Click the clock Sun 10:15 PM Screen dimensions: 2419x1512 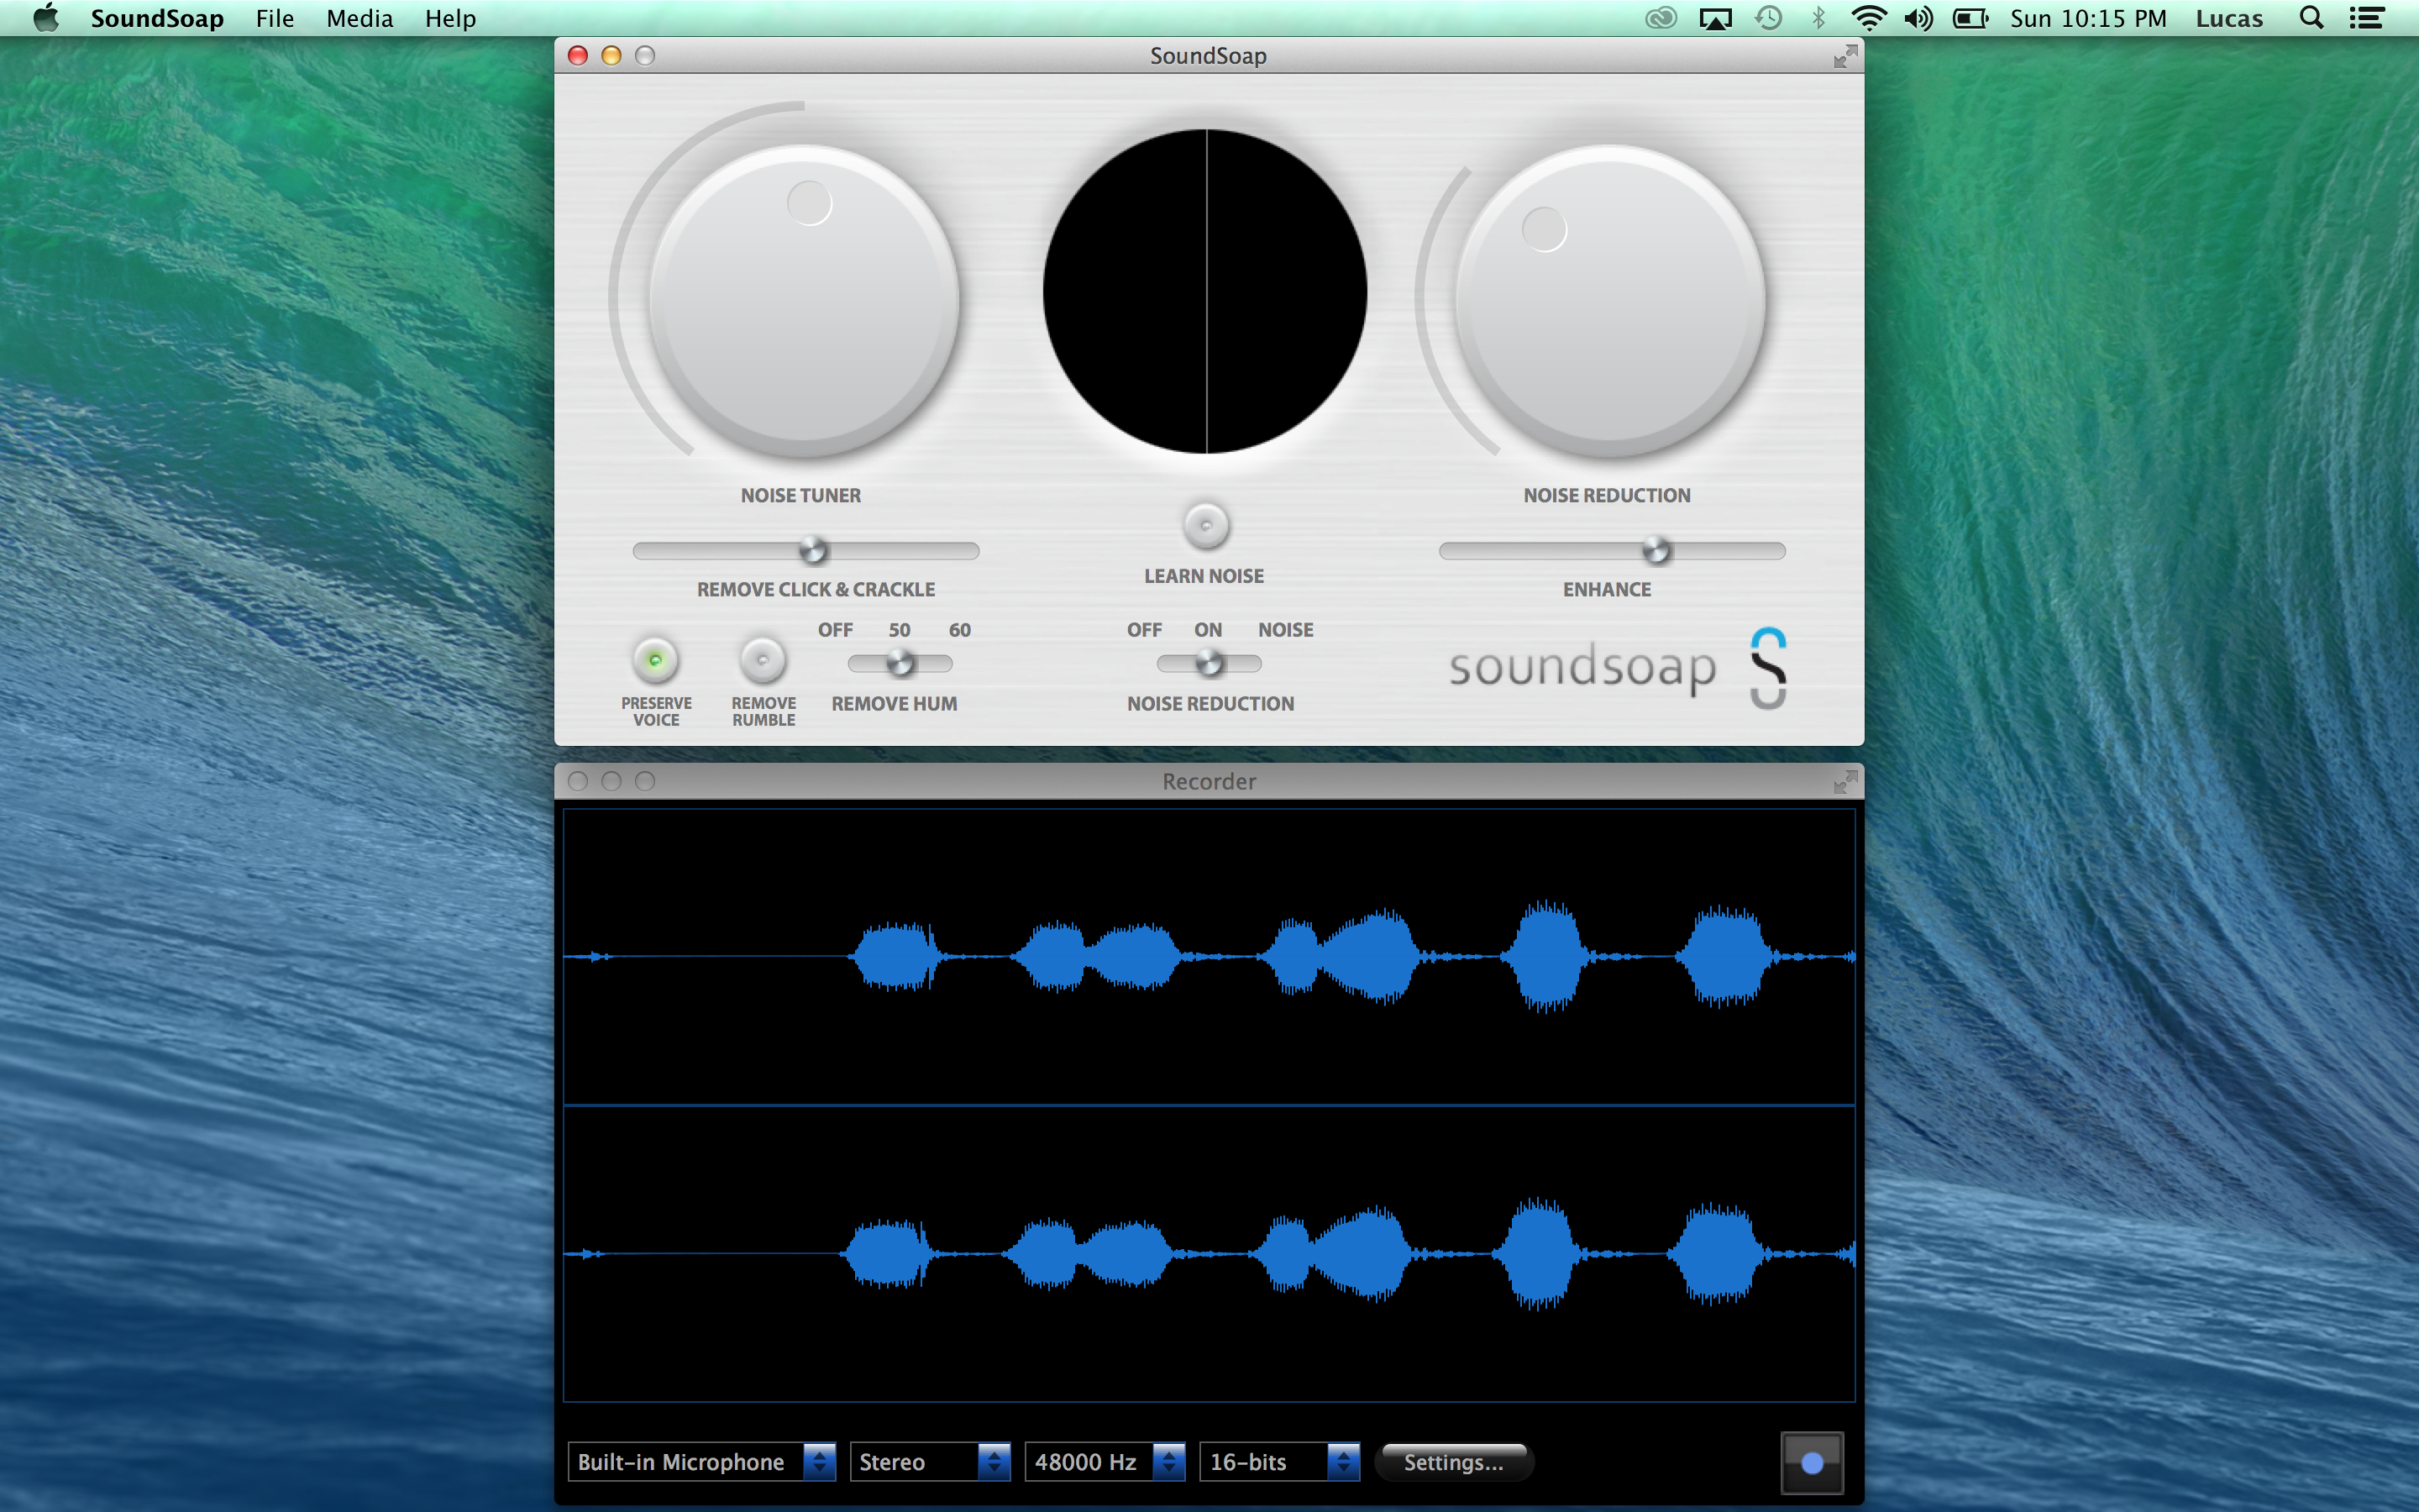tap(2088, 18)
